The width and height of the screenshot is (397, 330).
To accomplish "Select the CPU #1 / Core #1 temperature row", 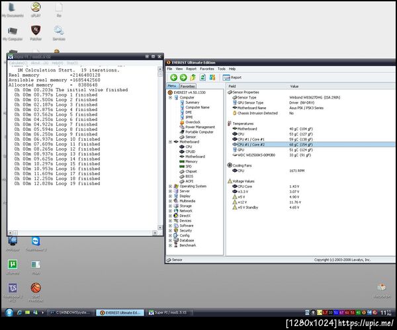I will pos(314,140).
